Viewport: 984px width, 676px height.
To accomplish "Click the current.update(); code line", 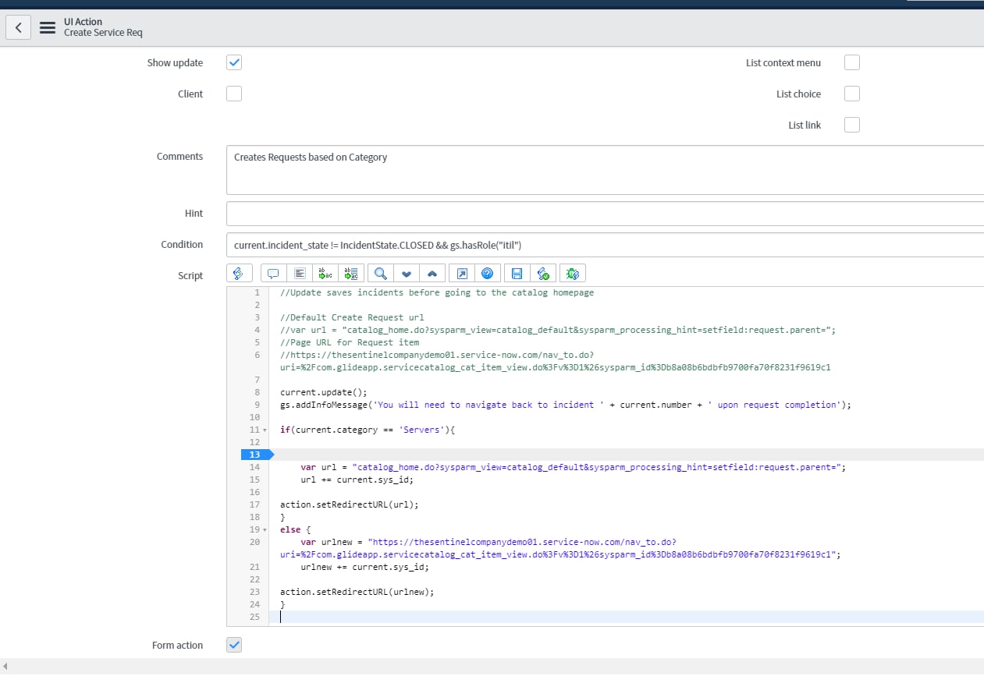I will pyautogui.click(x=323, y=392).
